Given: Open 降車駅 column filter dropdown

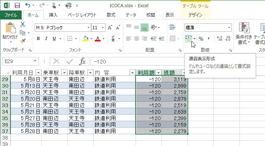Looking at the screenshot, I should [90, 73].
